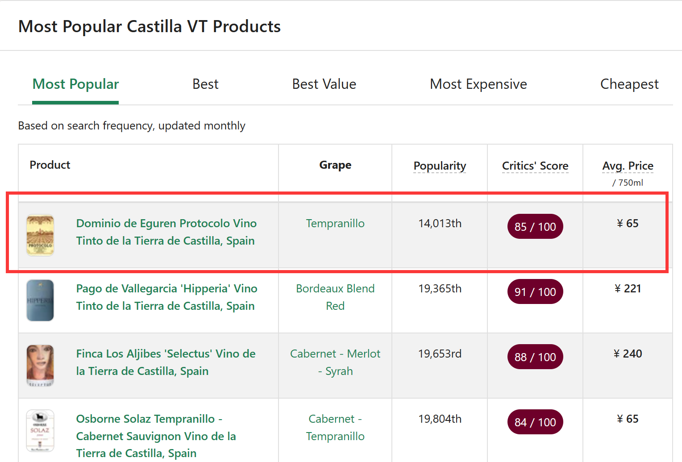Click the Critics' Score column header
682x462 pixels.
[535, 166]
